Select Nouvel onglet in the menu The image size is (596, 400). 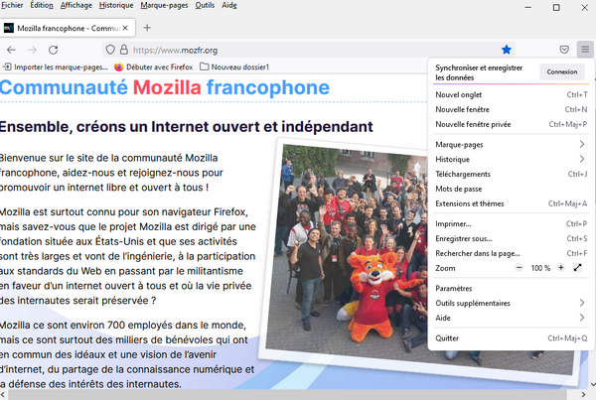tap(511, 95)
